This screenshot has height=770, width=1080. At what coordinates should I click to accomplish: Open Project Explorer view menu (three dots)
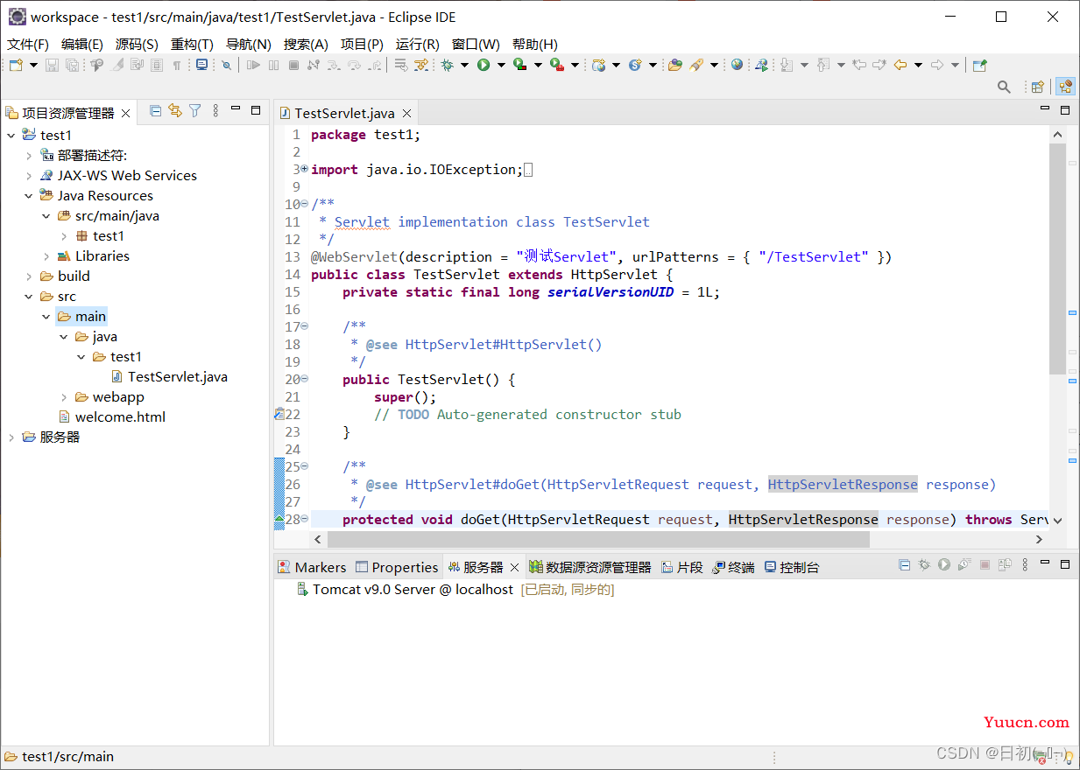(x=215, y=110)
